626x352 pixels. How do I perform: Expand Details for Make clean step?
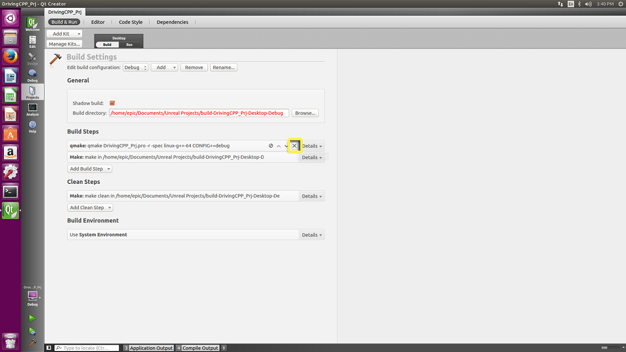coord(312,196)
